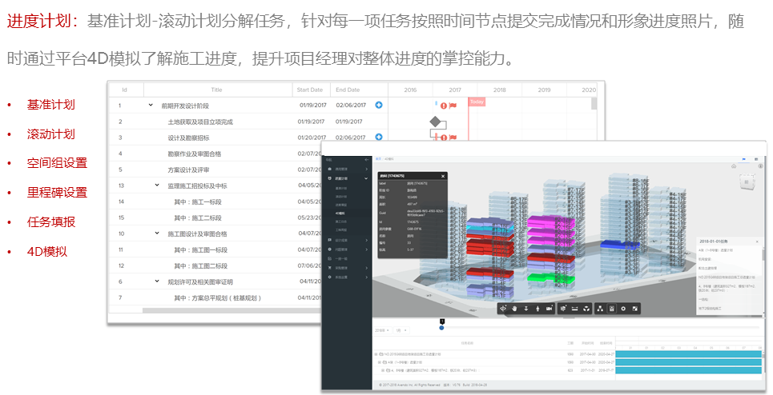Collapse the NO.2018048 task tree row
The image size is (773, 395).
[x=376, y=354]
